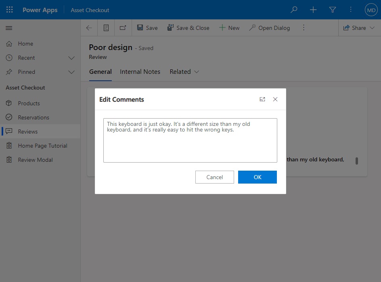The width and height of the screenshot is (381, 282).
Task: Click inside the comments text area
Action: tap(190, 139)
